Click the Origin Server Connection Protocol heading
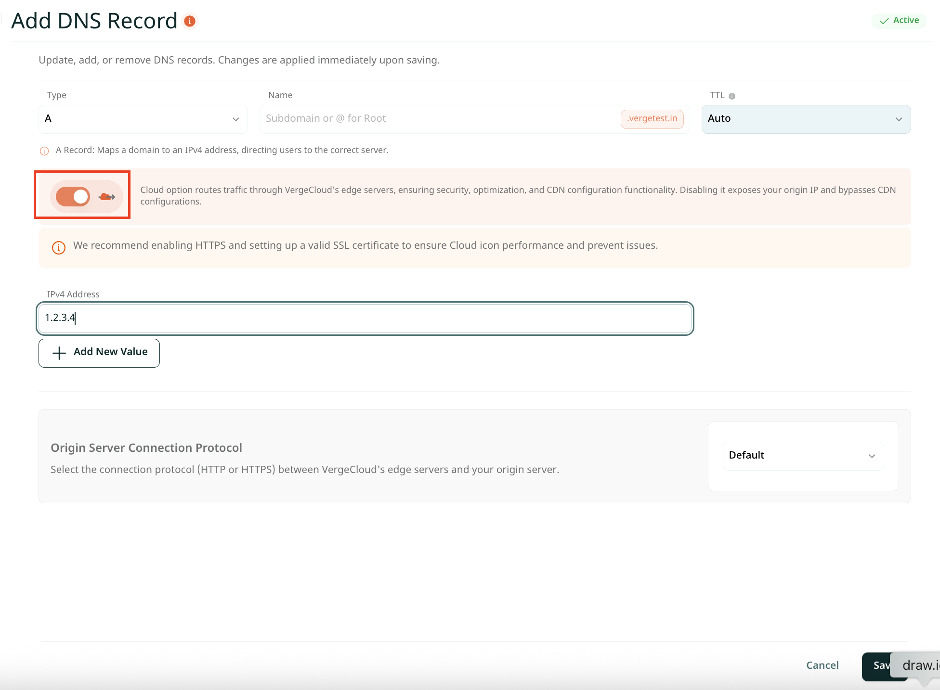The height and width of the screenshot is (690, 940). pos(146,447)
